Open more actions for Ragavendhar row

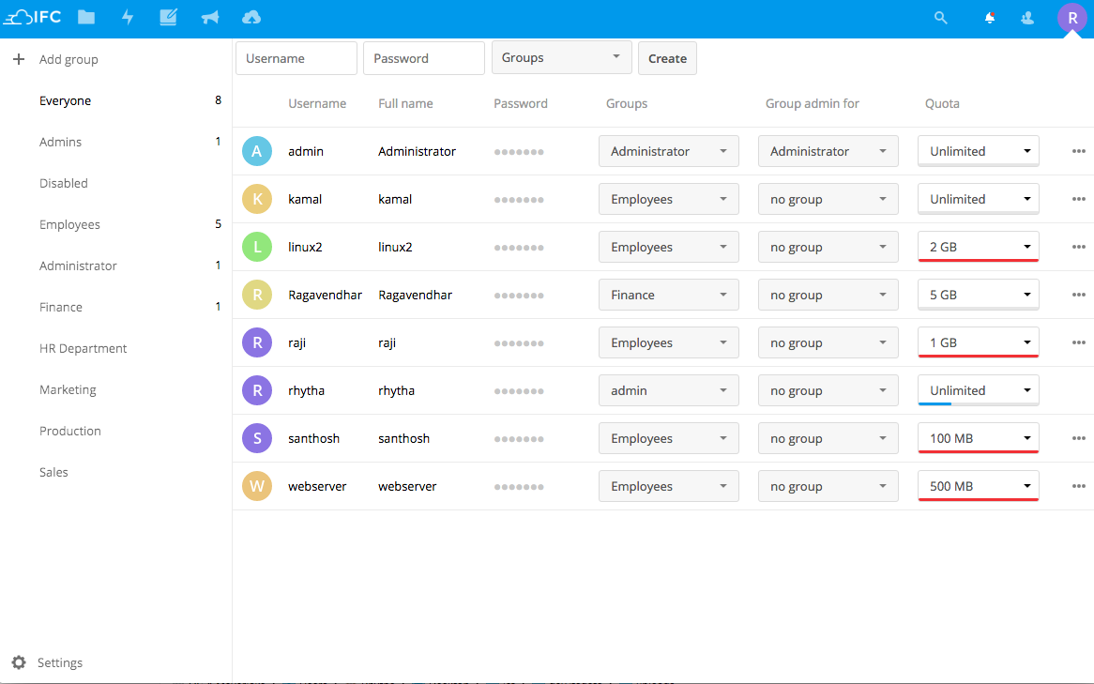click(1079, 295)
